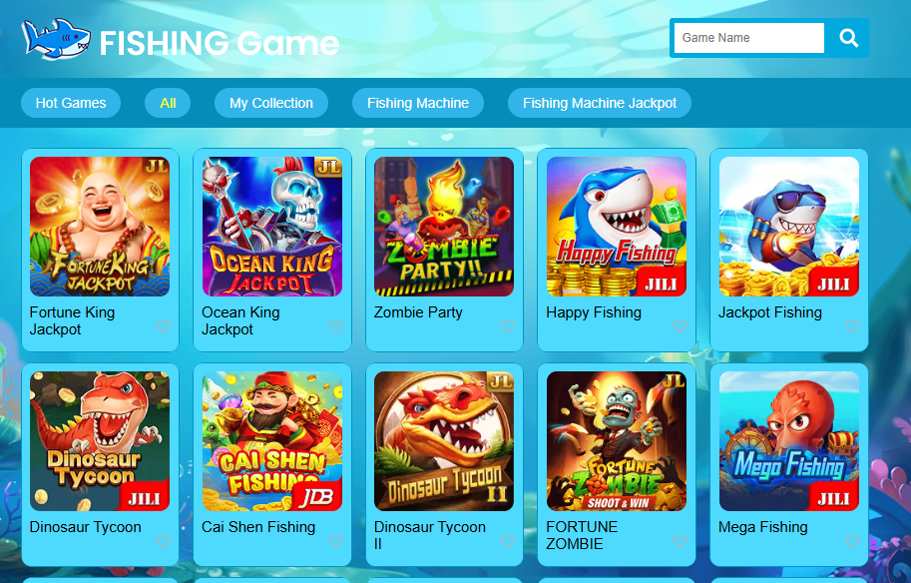Toggle heart on Ocean King Jackpot

tap(335, 326)
